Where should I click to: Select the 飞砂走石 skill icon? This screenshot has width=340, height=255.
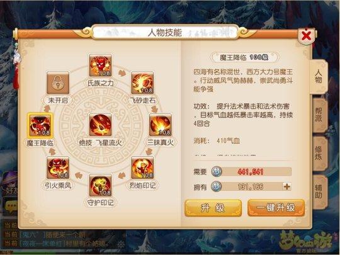142,83
